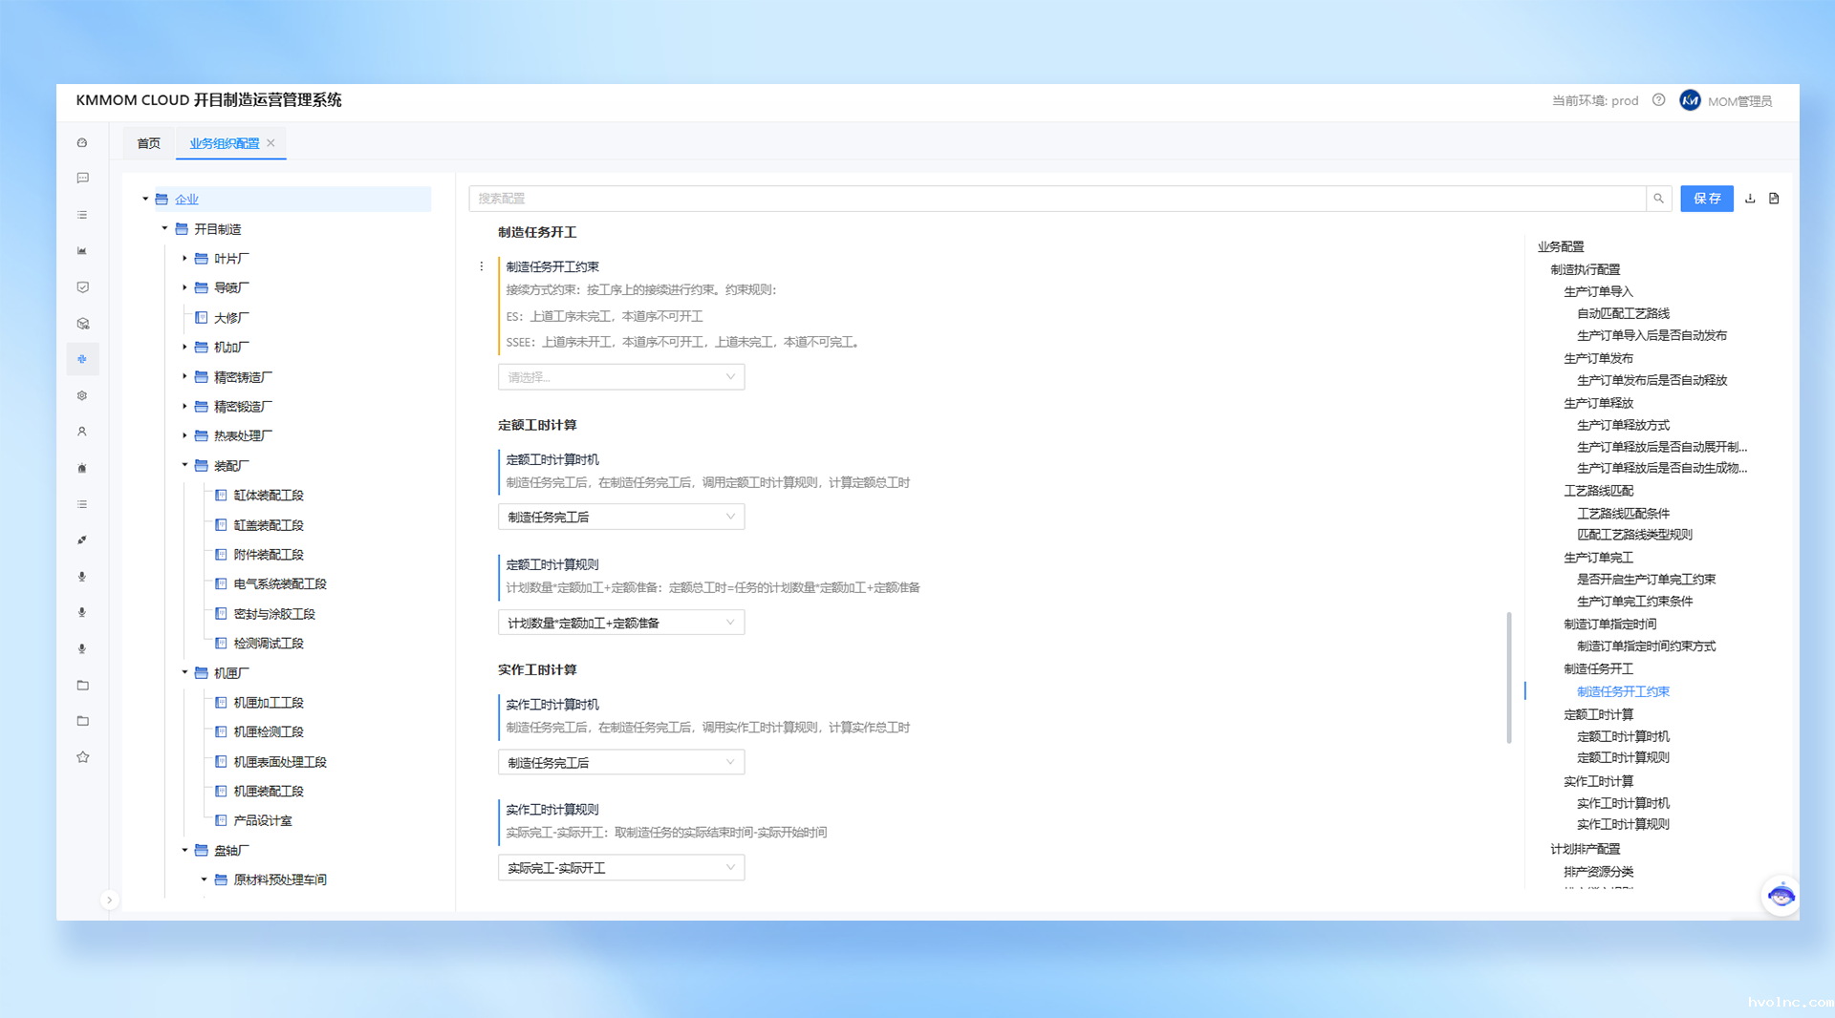Close the 业务组织配置 tab

pyautogui.click(x=270, y=143)
